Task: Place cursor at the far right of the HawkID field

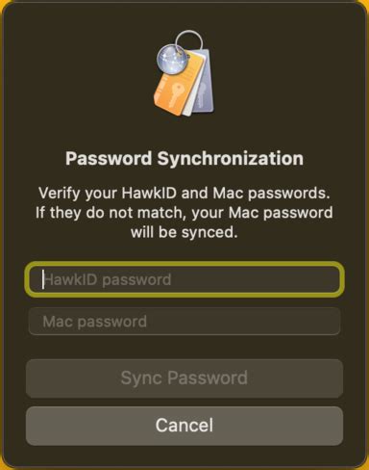Action: click(333, 279)
